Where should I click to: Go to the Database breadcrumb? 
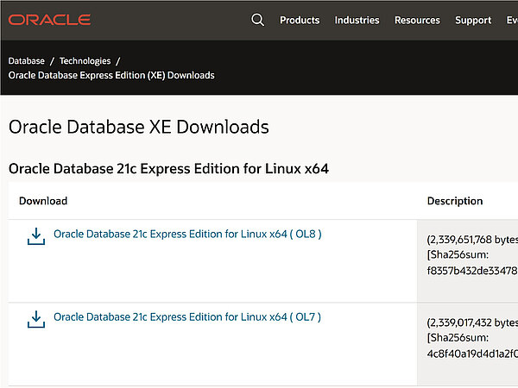point(26,61)
